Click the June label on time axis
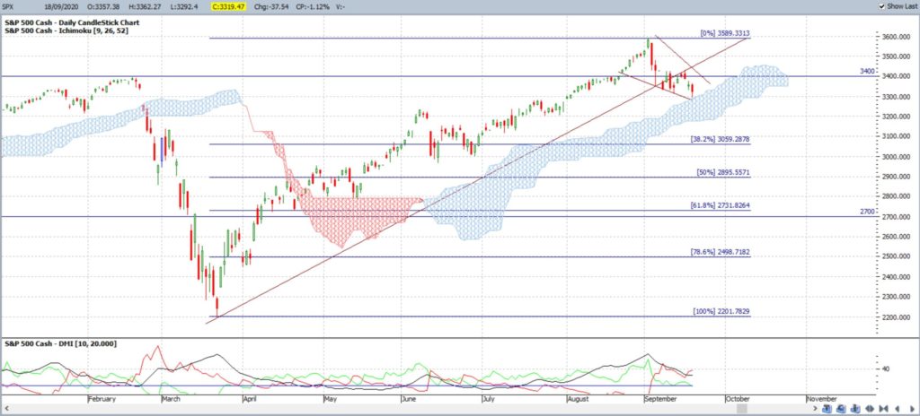The image size is (920, 416). tap(409, 399)
